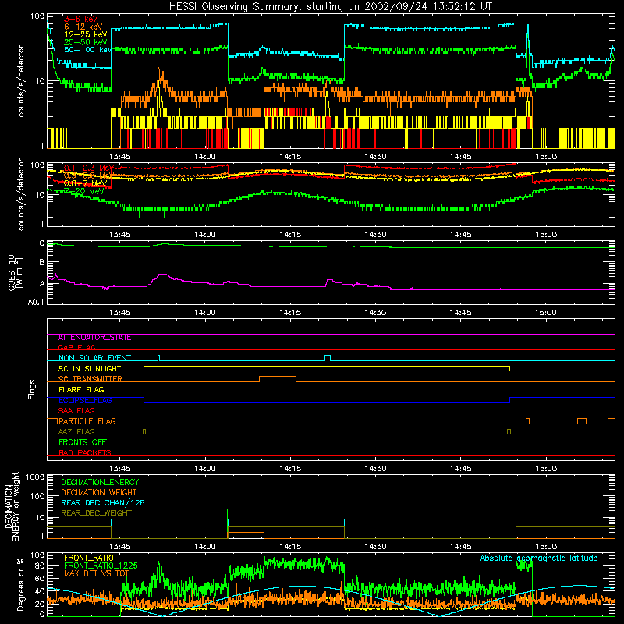Click the green DECIMATION_ENERGY box near 14:05

[x=246, y=523]
